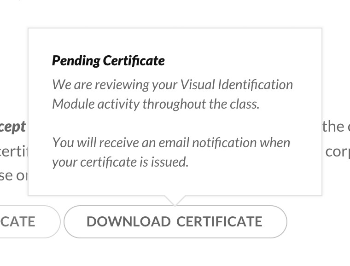Click the bold "cept" text behind the popup
Screen dimensions: 350x266
(x=13, y=127)
